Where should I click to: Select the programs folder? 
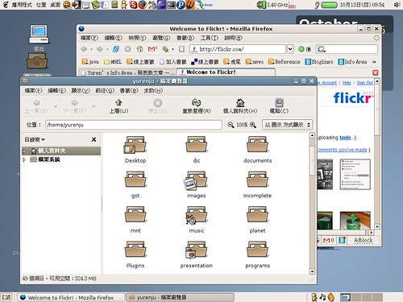coord(257,250)
